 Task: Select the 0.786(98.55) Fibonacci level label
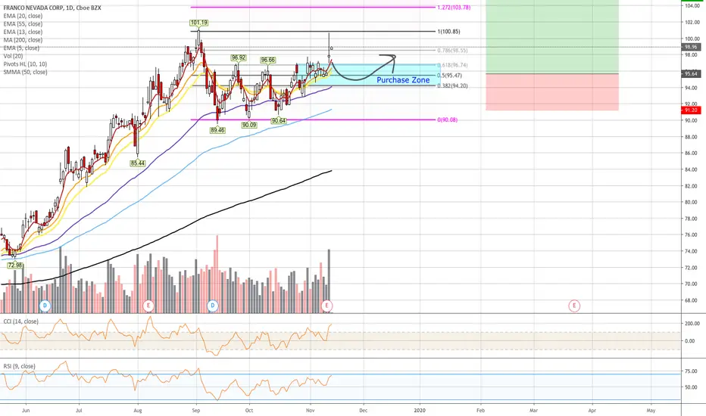(x=452, y=51)
